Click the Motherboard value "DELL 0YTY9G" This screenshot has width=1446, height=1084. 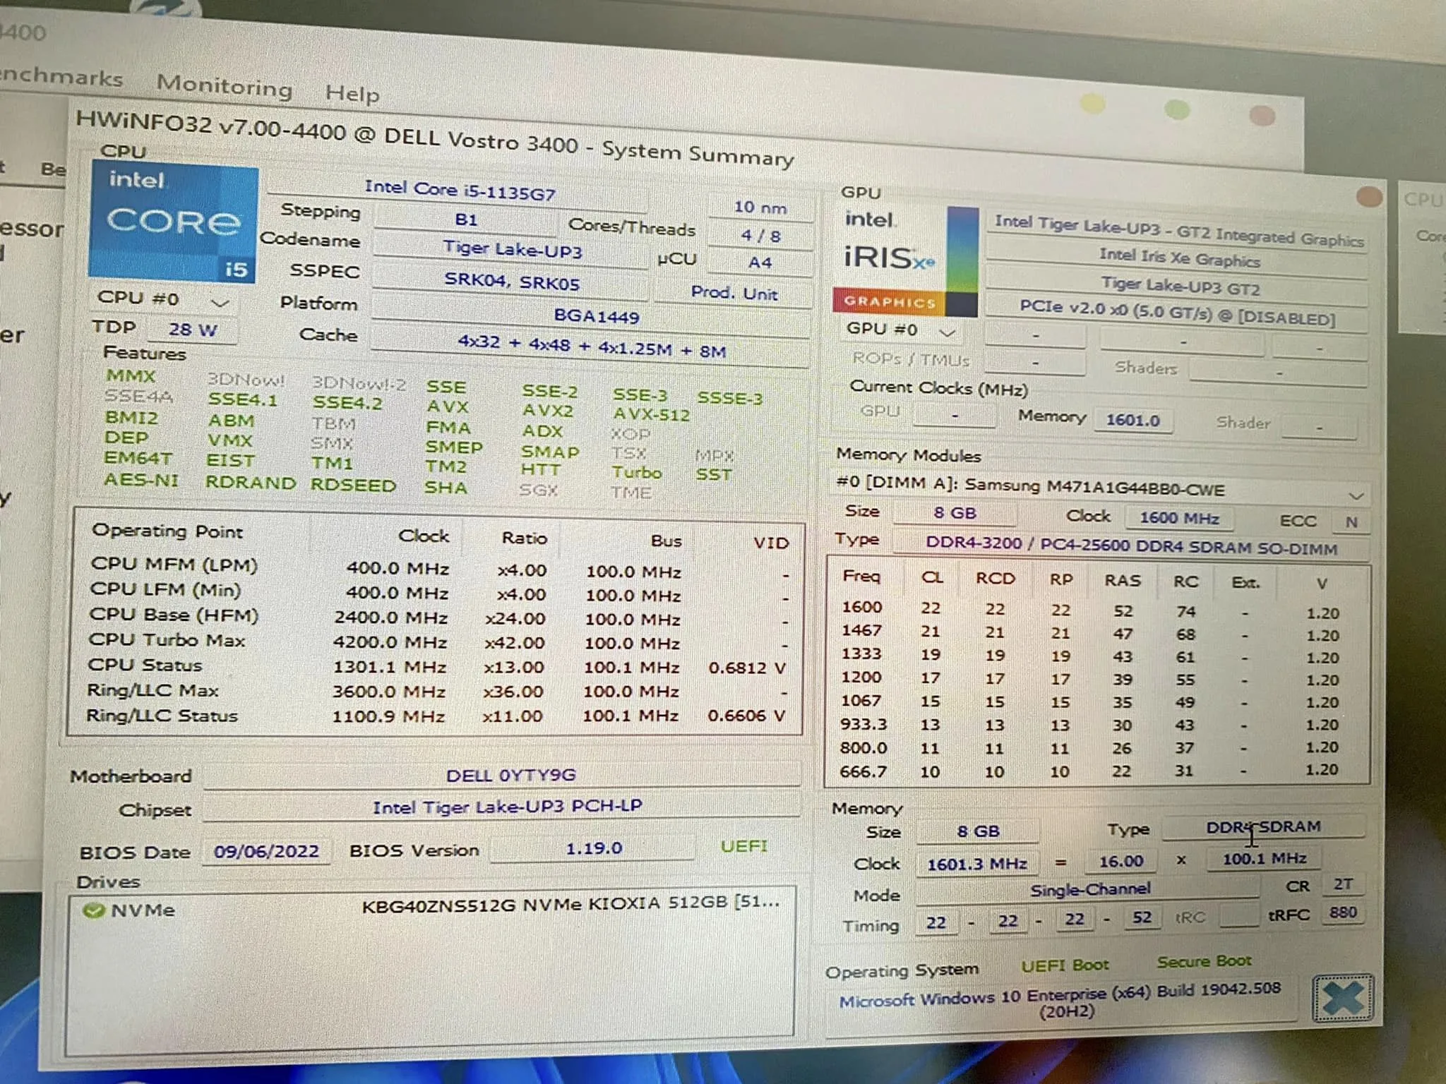(503, 775)
